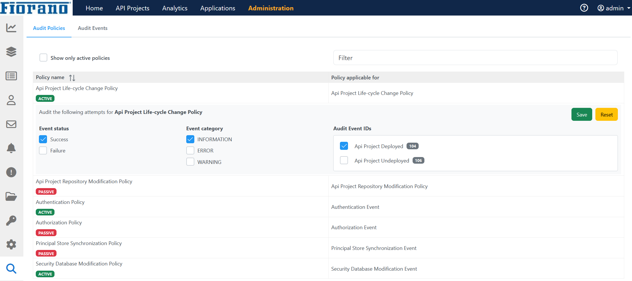632x281 pixels.
Task: Tick the Api Project Undeployed checkbox
Action: pos(344,160)
